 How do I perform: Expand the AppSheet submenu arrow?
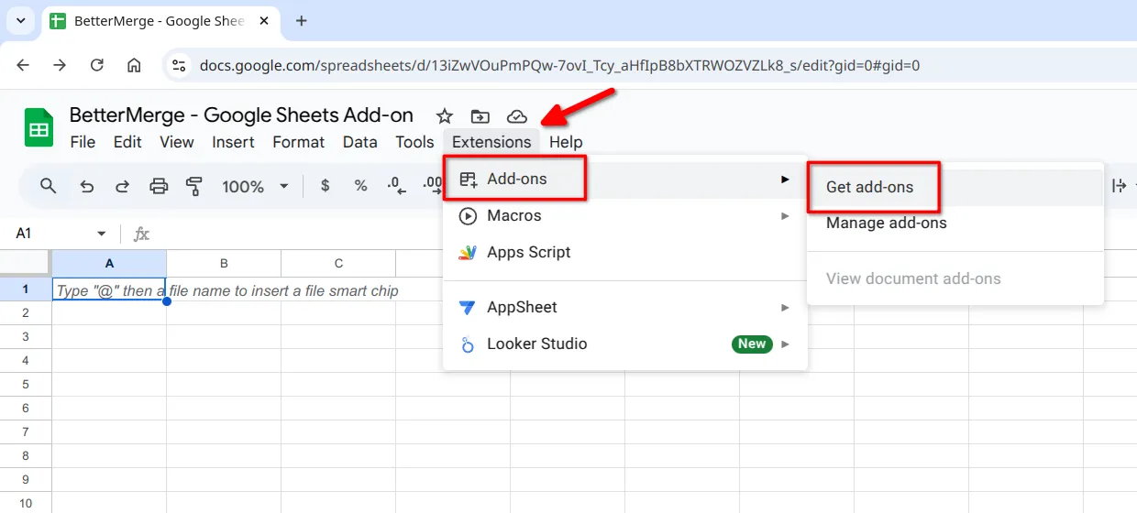[785, 308]
